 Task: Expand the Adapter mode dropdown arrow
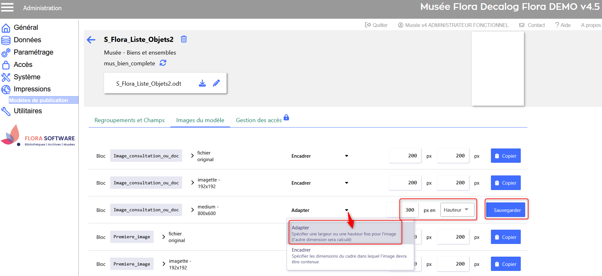coord(347,210)
